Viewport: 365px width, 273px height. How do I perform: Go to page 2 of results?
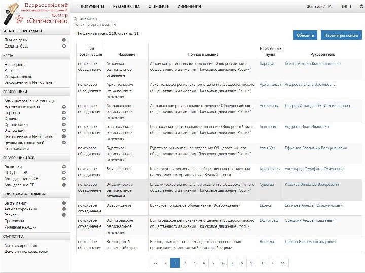coord(185,263)
